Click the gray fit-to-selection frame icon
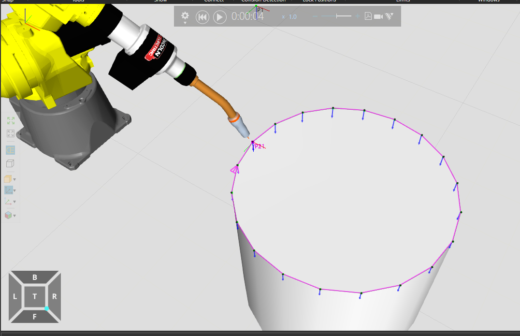 pos(11,133)
